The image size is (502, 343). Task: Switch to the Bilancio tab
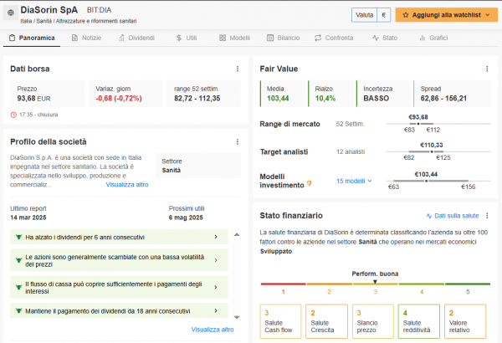[x=284, y=38]
